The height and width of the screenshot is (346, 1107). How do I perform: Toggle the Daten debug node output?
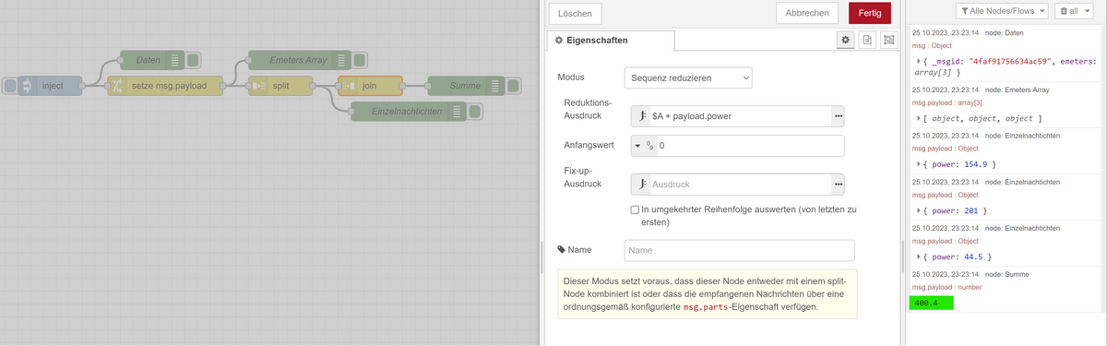[194, 60]
